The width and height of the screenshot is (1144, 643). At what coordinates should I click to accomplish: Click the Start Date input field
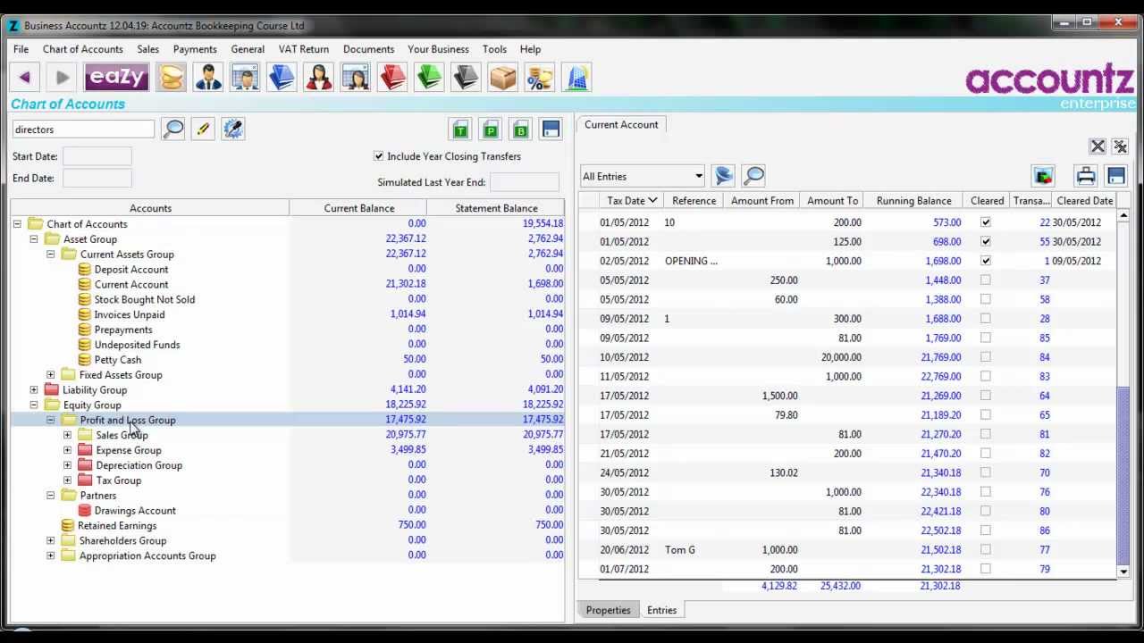pyautogui.click(x=97, y=156)
